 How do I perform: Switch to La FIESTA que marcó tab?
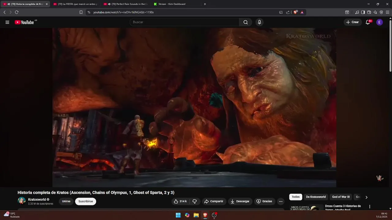[x=75, y=4]
